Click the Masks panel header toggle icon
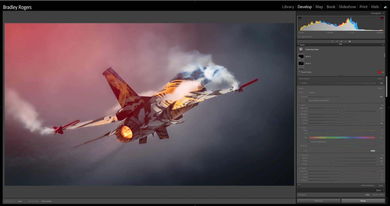The height and width of the screenshot is (206, 390). (x=298, y=45)
